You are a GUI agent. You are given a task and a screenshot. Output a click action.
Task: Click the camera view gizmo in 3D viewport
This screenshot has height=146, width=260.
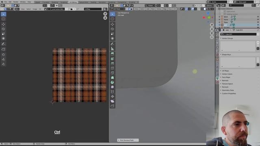pos(212,33)
